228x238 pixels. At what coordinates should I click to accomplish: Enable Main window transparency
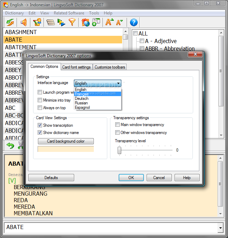(x=117, y=125)
